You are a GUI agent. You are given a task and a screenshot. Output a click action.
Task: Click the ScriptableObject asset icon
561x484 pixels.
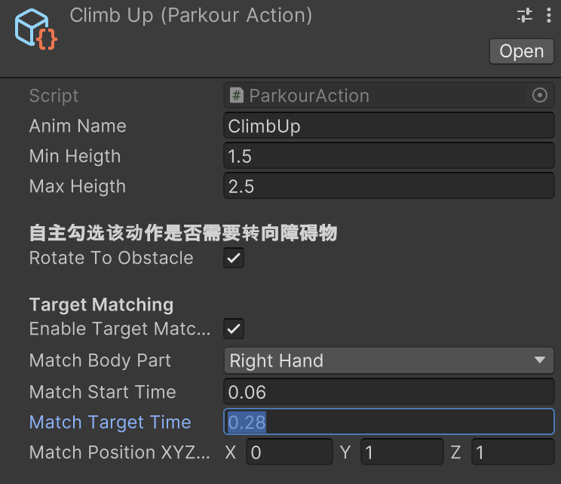pos(35,30)
